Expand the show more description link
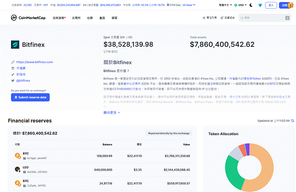 point(112,113)
